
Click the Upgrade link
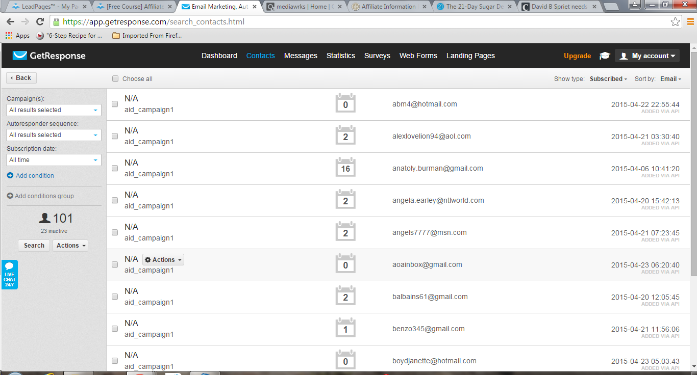pyautogui.click(x=577, y=56)
